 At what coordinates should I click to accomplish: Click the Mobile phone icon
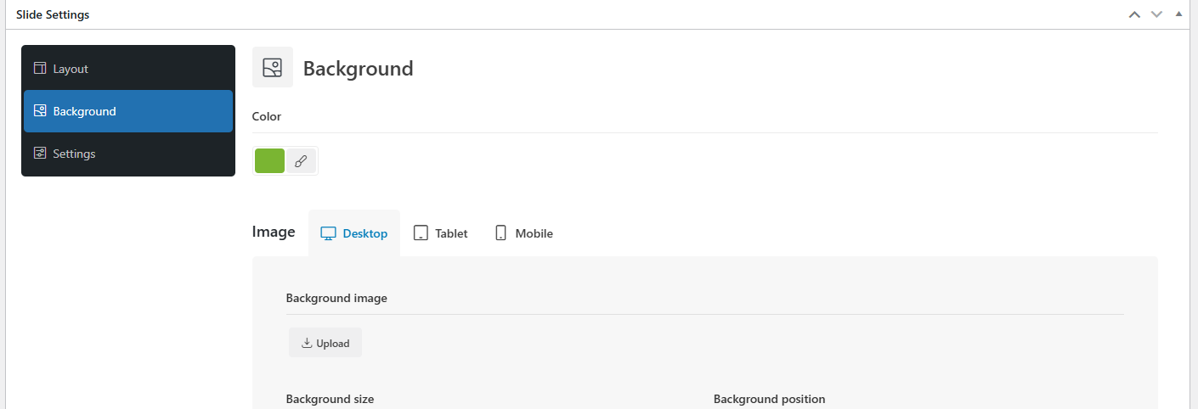tap(501, 233)
